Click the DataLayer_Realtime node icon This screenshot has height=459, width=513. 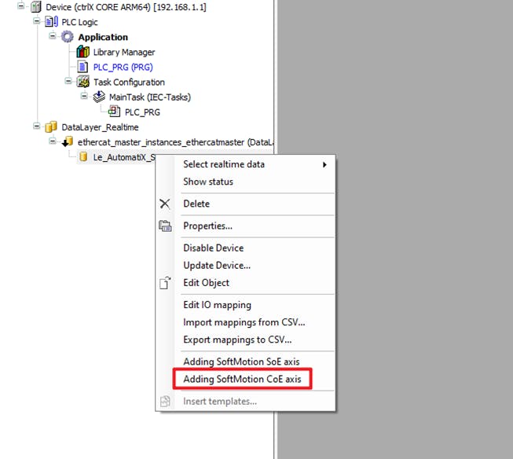click(x=52, y=127)
